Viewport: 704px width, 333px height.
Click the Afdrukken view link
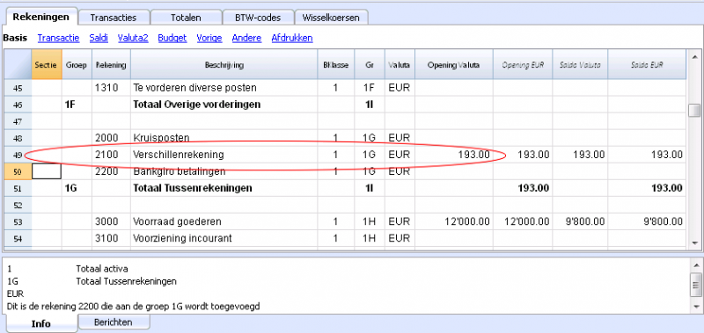[292, 38]
